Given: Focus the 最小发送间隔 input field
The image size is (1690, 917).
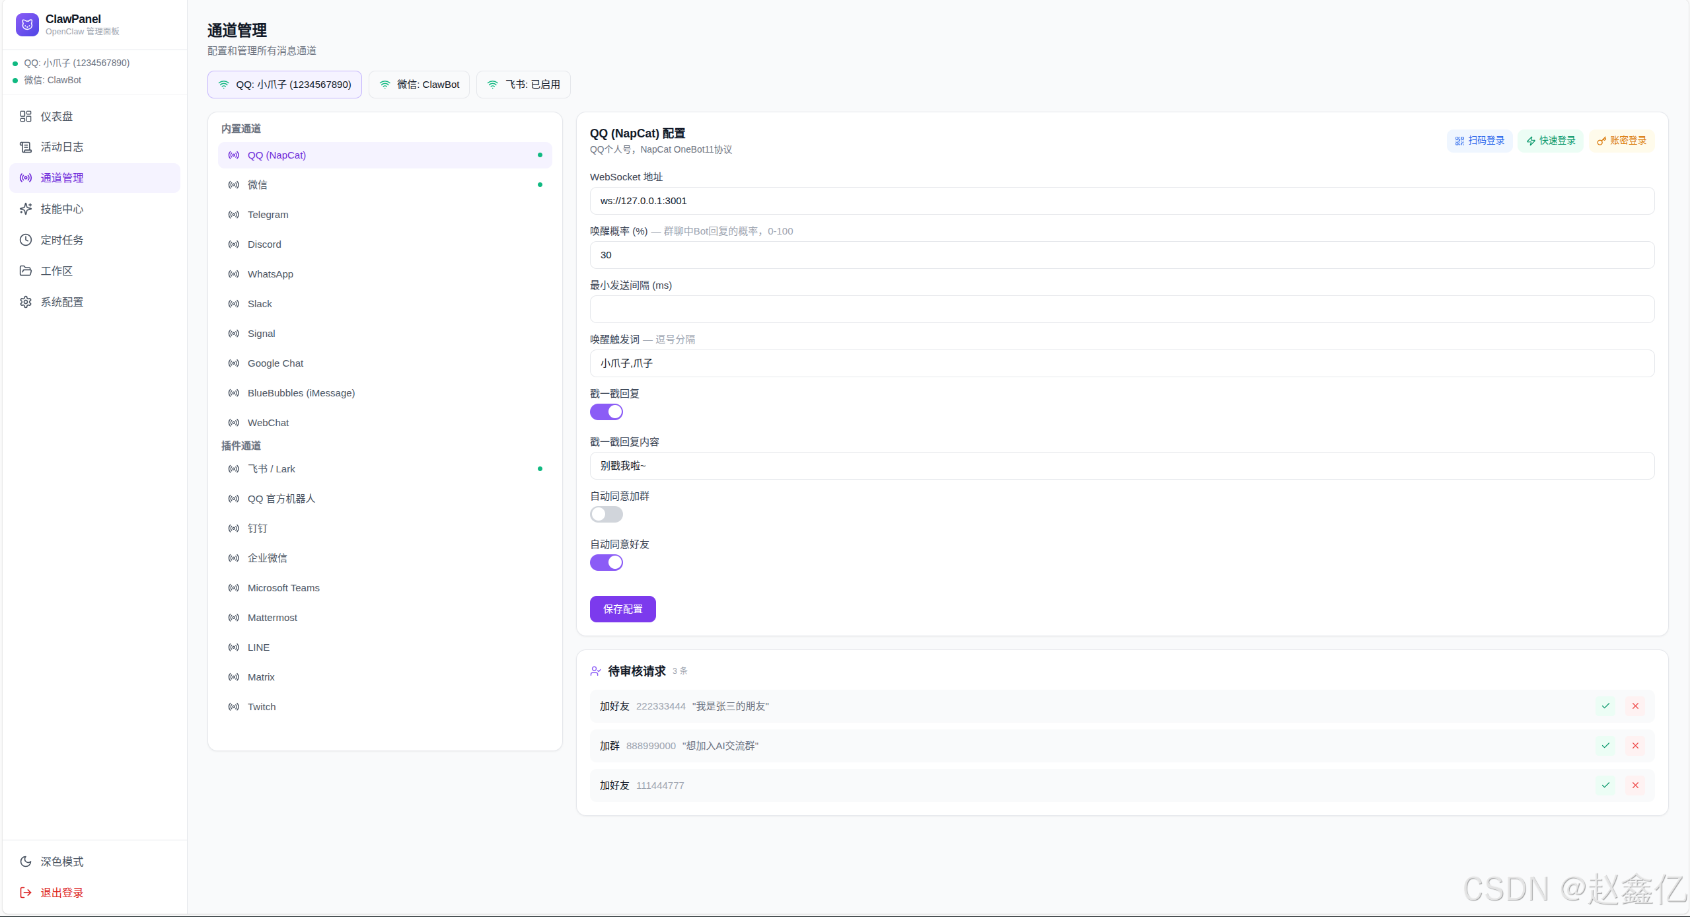Looking at the screenshot, I should click(x=1121, y=309).
